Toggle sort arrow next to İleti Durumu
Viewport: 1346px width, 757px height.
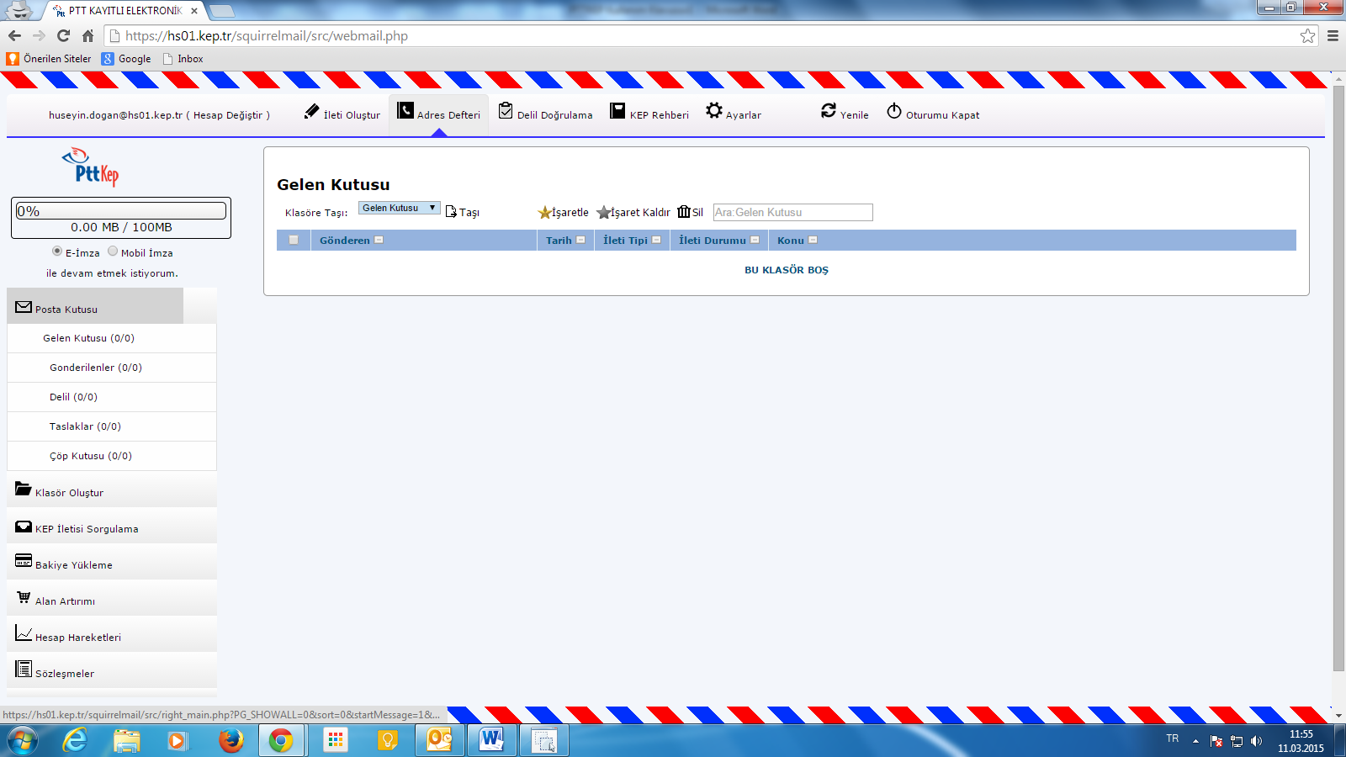[755, 240]
